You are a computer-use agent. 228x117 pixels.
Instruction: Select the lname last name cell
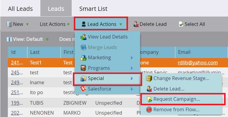[x=37, y=82]
